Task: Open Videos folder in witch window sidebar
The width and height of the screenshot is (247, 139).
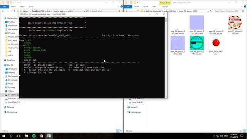Action: (x=11, y=91)
